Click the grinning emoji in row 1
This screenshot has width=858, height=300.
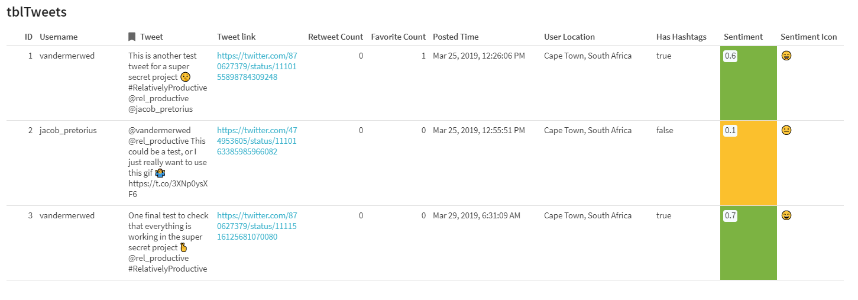click(786, 56)
